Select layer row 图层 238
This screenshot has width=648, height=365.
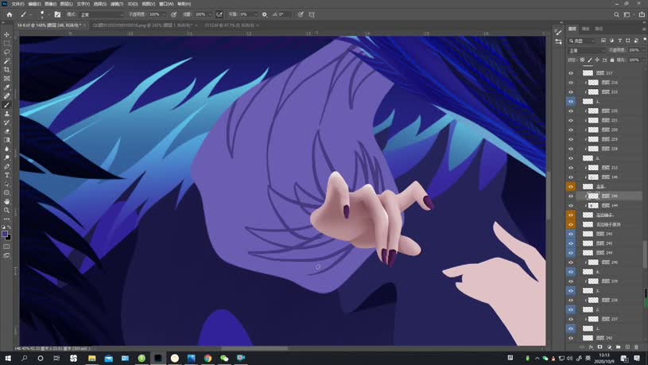[x=611, y=300]
